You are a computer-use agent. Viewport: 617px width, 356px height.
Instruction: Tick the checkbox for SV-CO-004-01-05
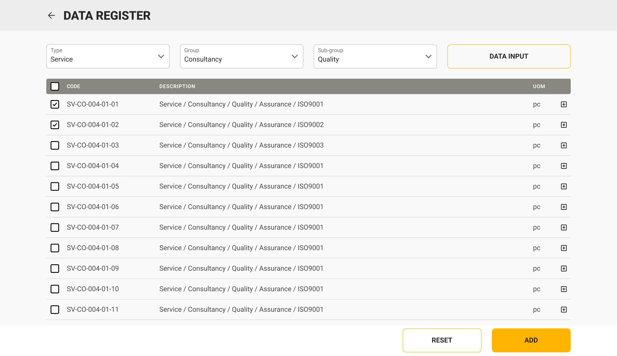pos(55,186)
